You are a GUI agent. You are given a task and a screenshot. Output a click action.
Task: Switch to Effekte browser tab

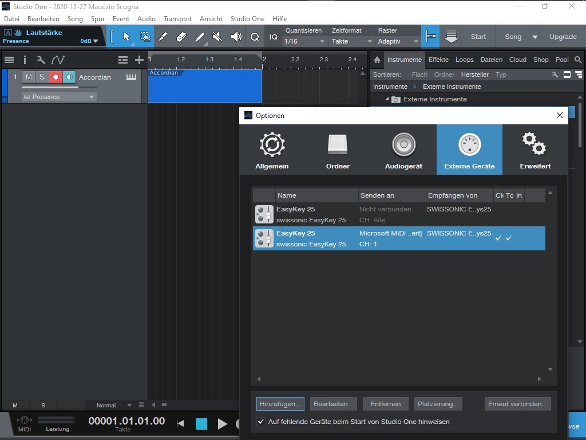(x=438, y=60)
